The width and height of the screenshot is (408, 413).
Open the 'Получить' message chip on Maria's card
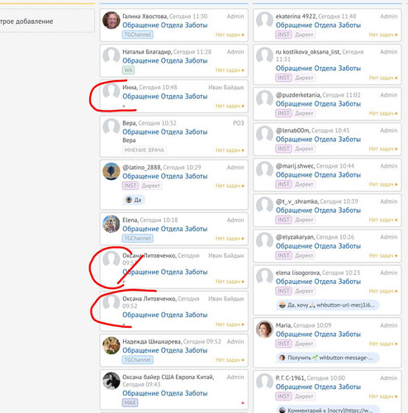pyautogui.click(x=328, y=358)
